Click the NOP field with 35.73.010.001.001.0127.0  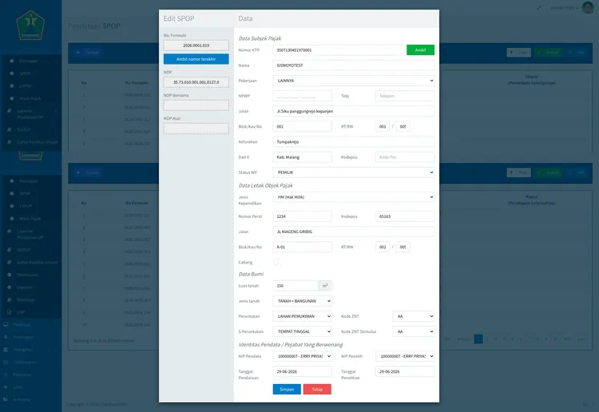[196, 82]
